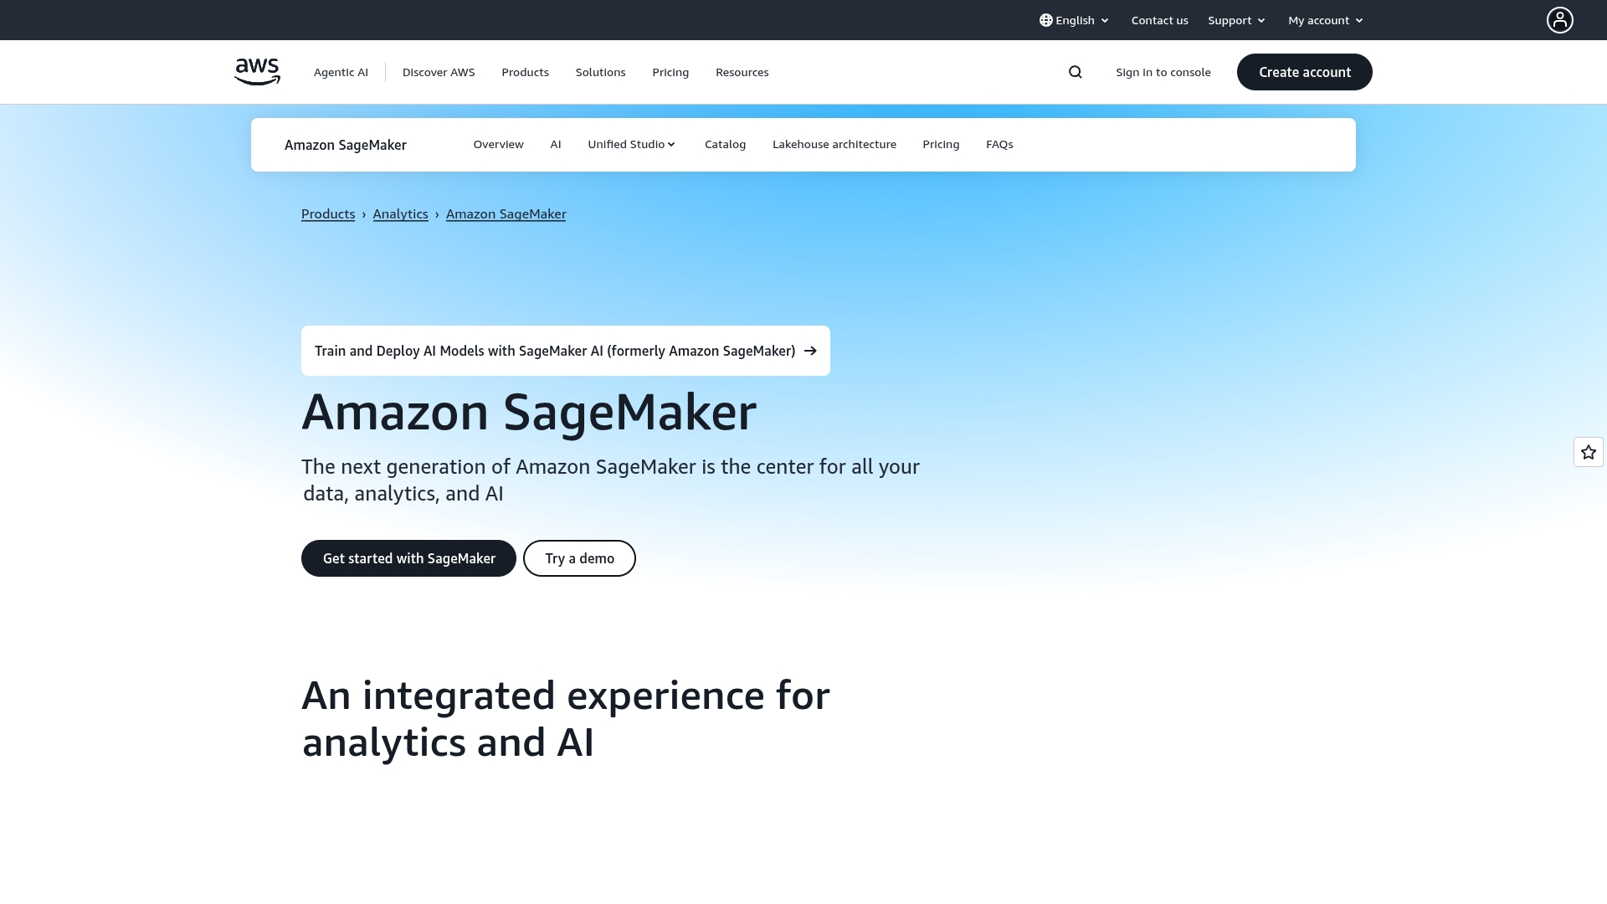Click the Amazon SageMaker subnav title
1607x904 pixels.
click(x=345, y=145)
